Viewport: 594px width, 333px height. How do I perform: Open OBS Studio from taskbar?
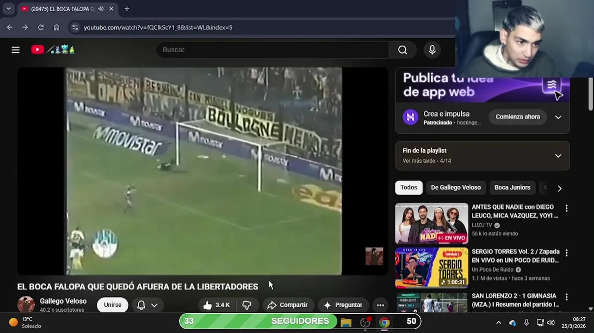tap(365, 322)
